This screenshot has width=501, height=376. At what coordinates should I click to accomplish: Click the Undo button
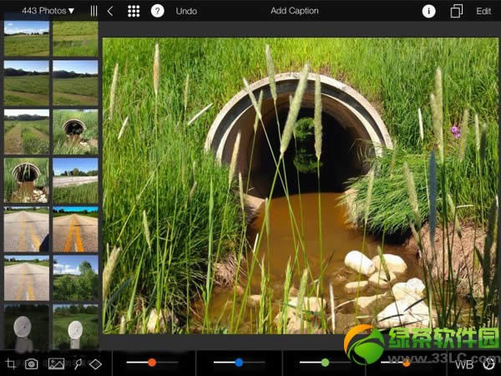pos(186,11)
